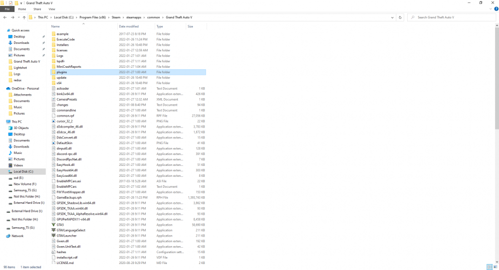This screenshot has width=499, height=270.
Task: Click the hashes configuration file icon
Action: click(x=53, y=252)
